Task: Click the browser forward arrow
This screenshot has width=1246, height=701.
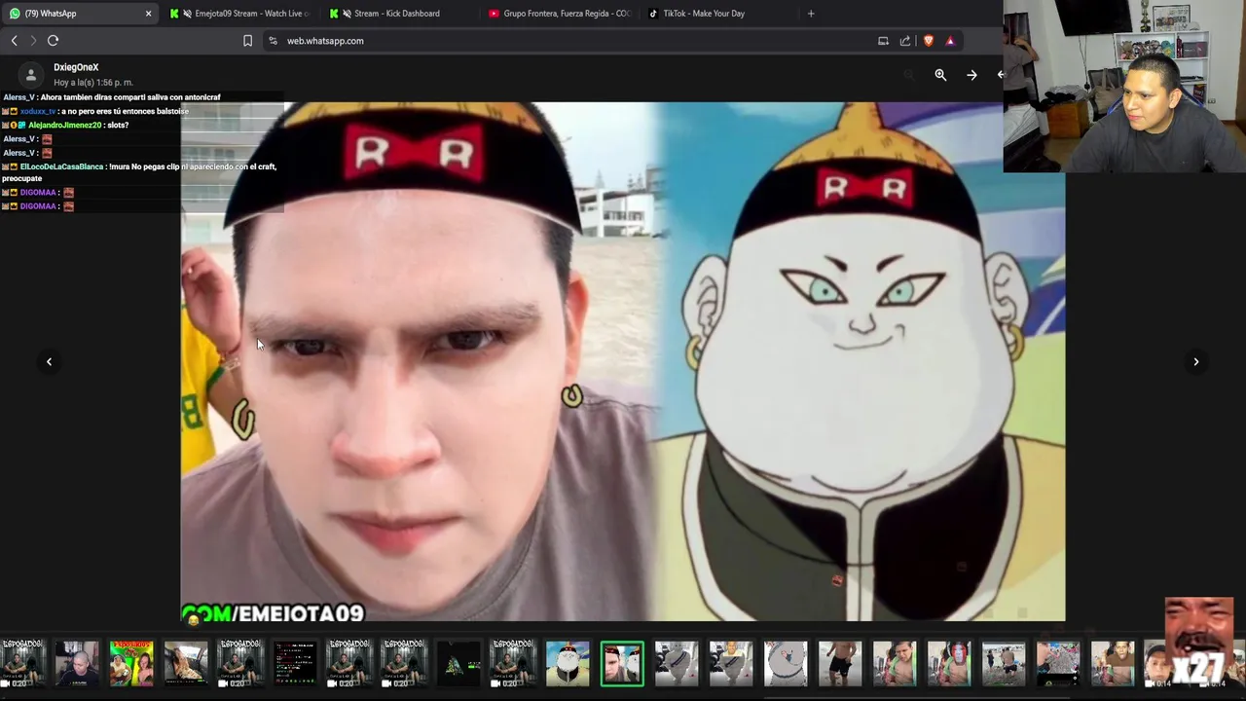Action: click(32, 41)
